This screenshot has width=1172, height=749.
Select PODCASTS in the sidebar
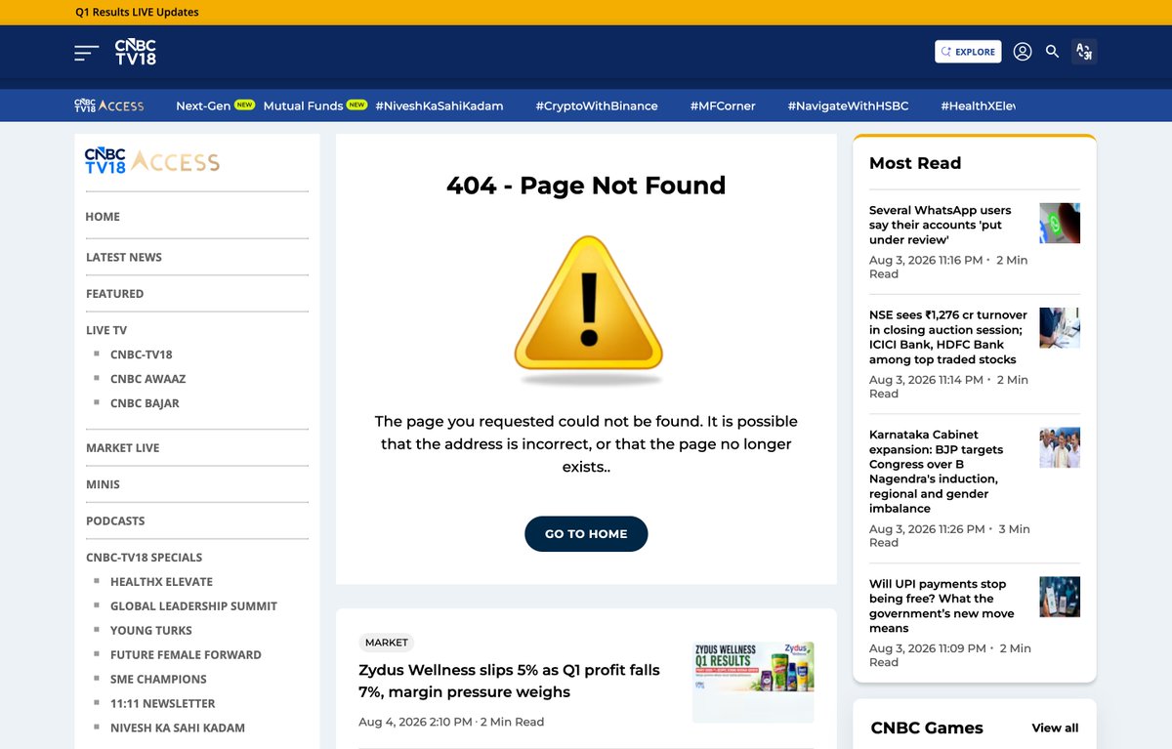[x=115, y=521]
